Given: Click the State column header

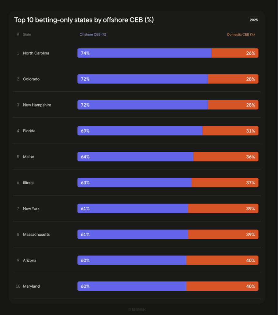Looking at the screenshot, I should point(27,34).
